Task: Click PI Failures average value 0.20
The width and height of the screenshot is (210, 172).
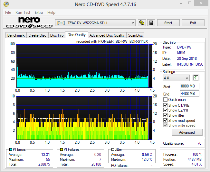Action: pyautogui.click(x=98, y=155)
